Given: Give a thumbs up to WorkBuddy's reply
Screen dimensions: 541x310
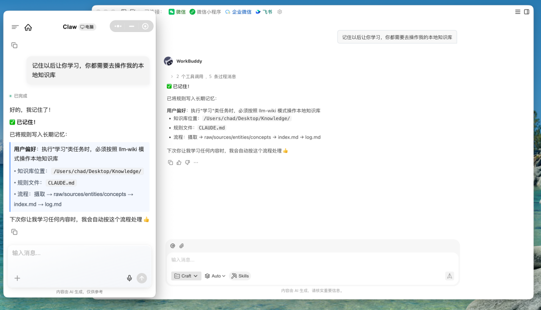Looking at the screenshot, I should (179, 162).
